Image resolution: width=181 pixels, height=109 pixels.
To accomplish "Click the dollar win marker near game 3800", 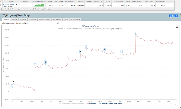I will point(86,47).
